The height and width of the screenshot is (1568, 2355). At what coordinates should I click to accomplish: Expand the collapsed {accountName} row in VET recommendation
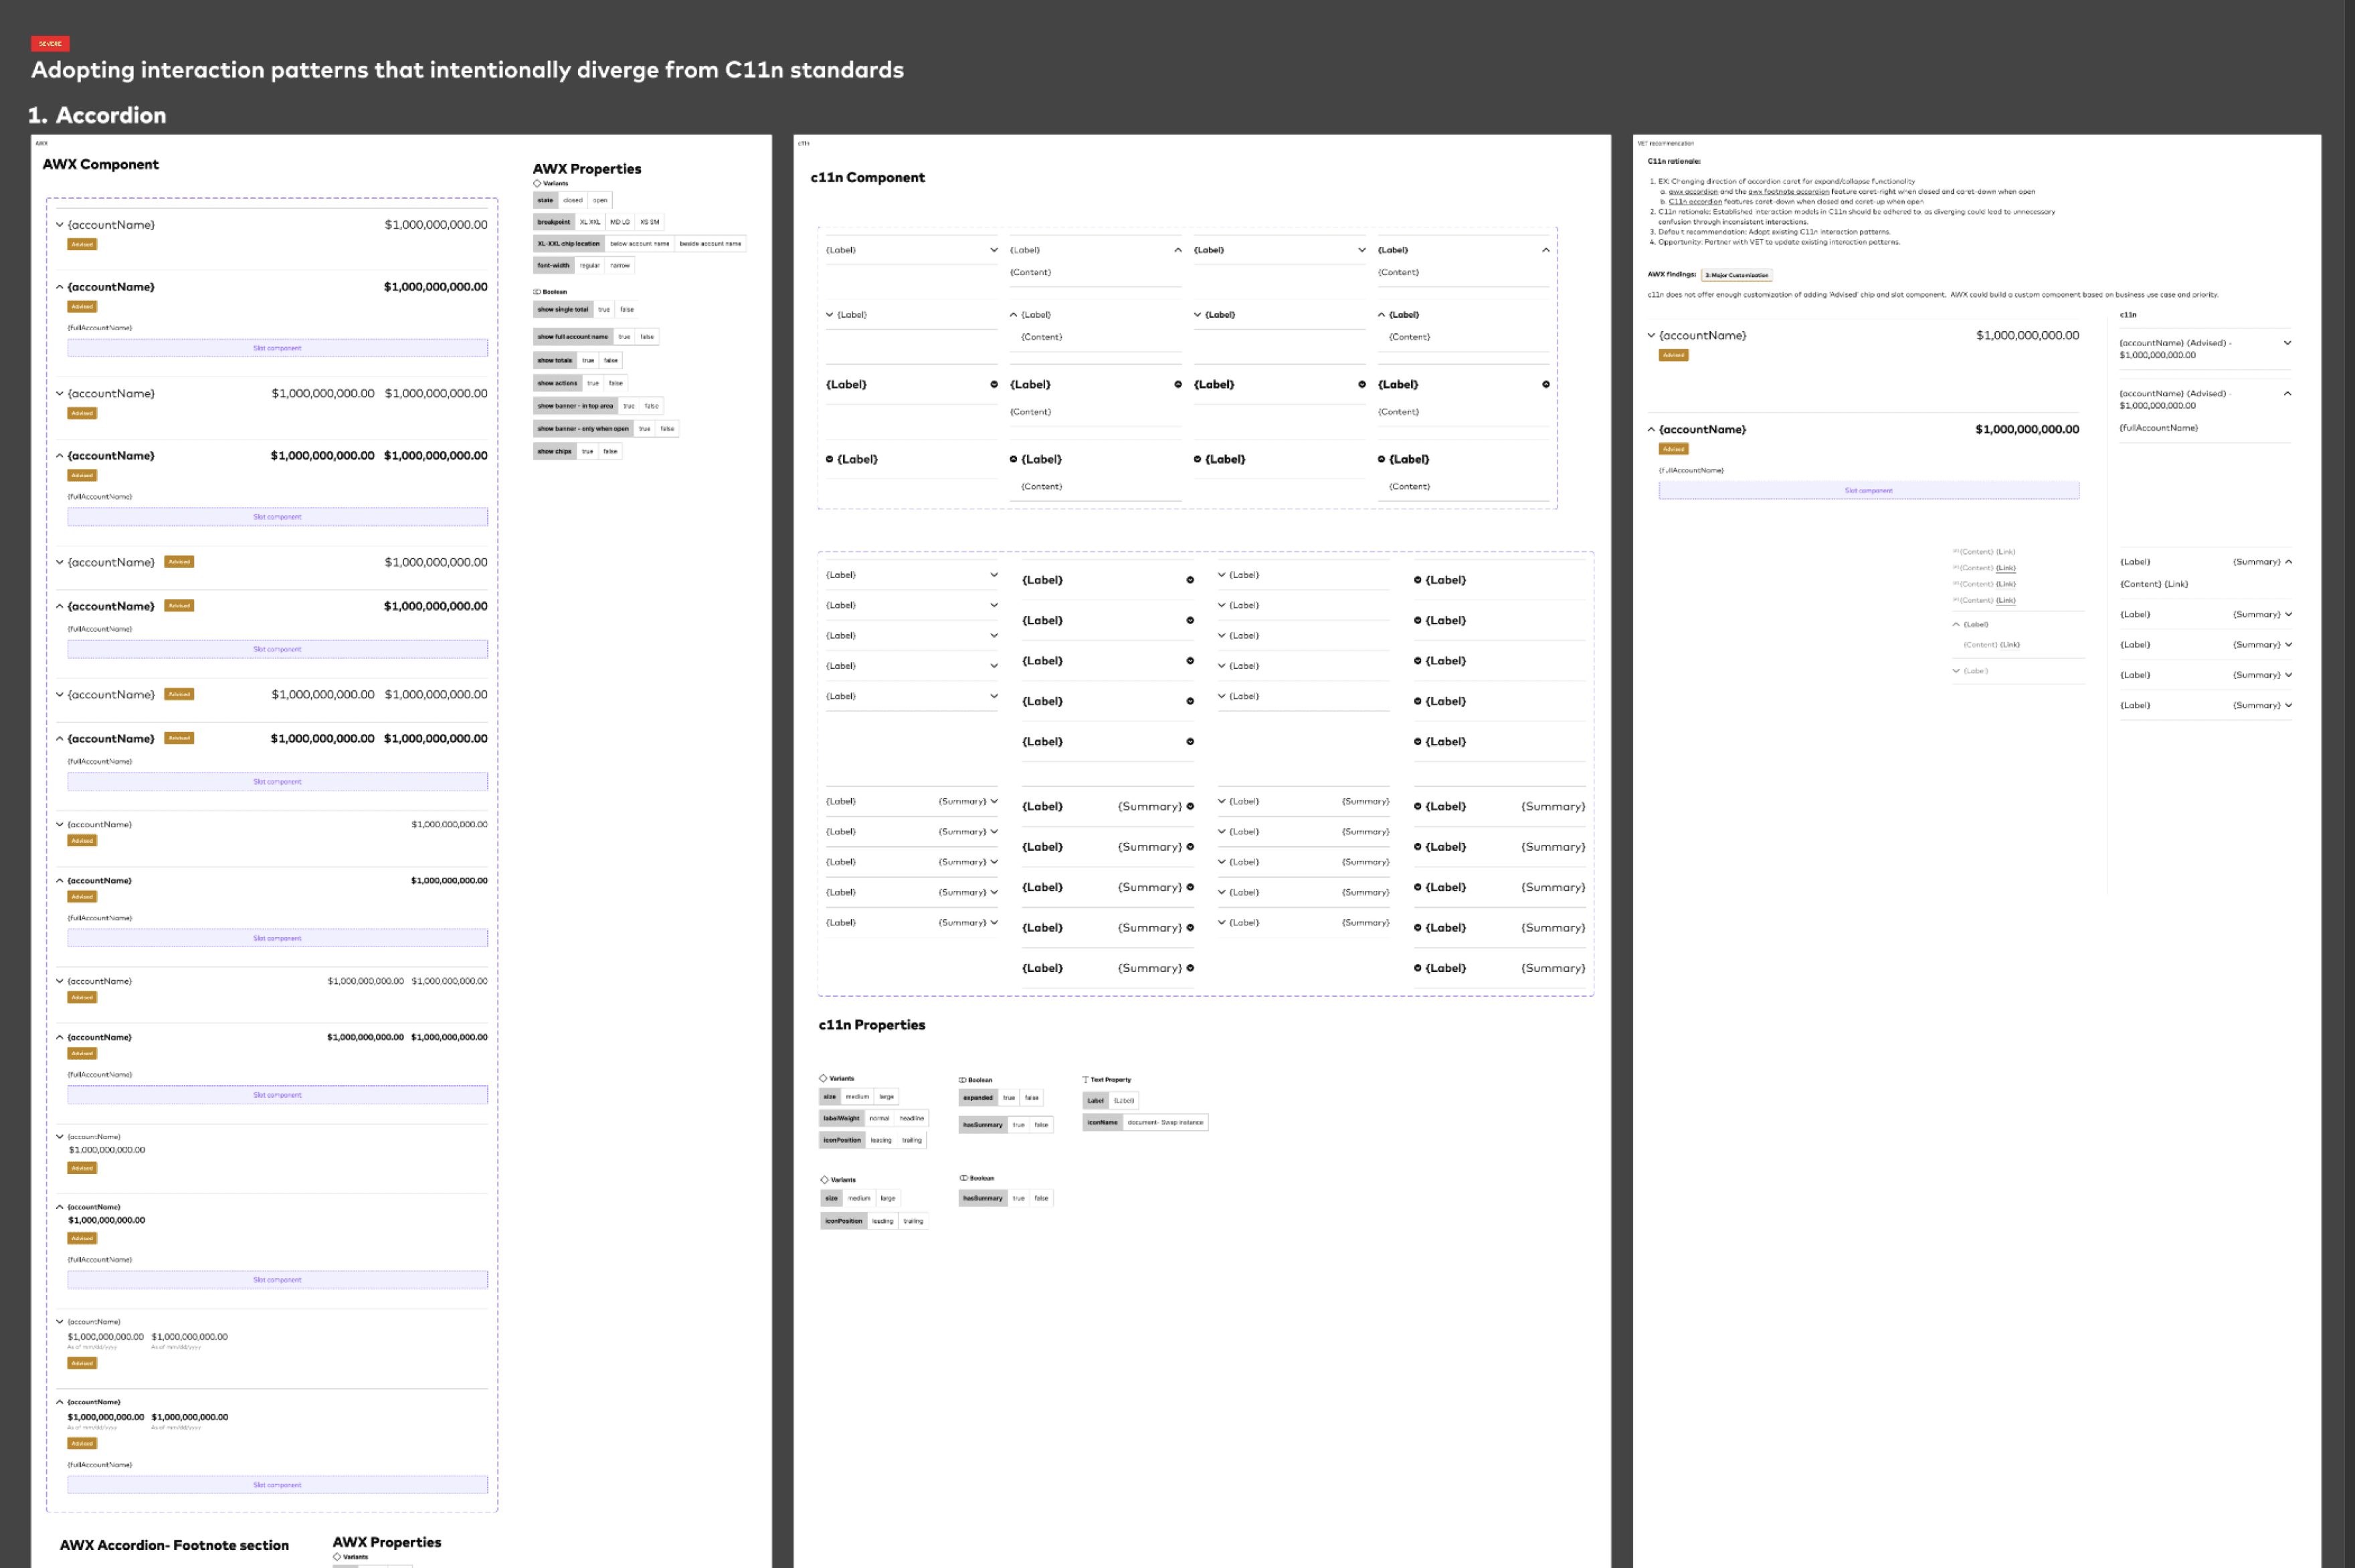coord(1651,336)
